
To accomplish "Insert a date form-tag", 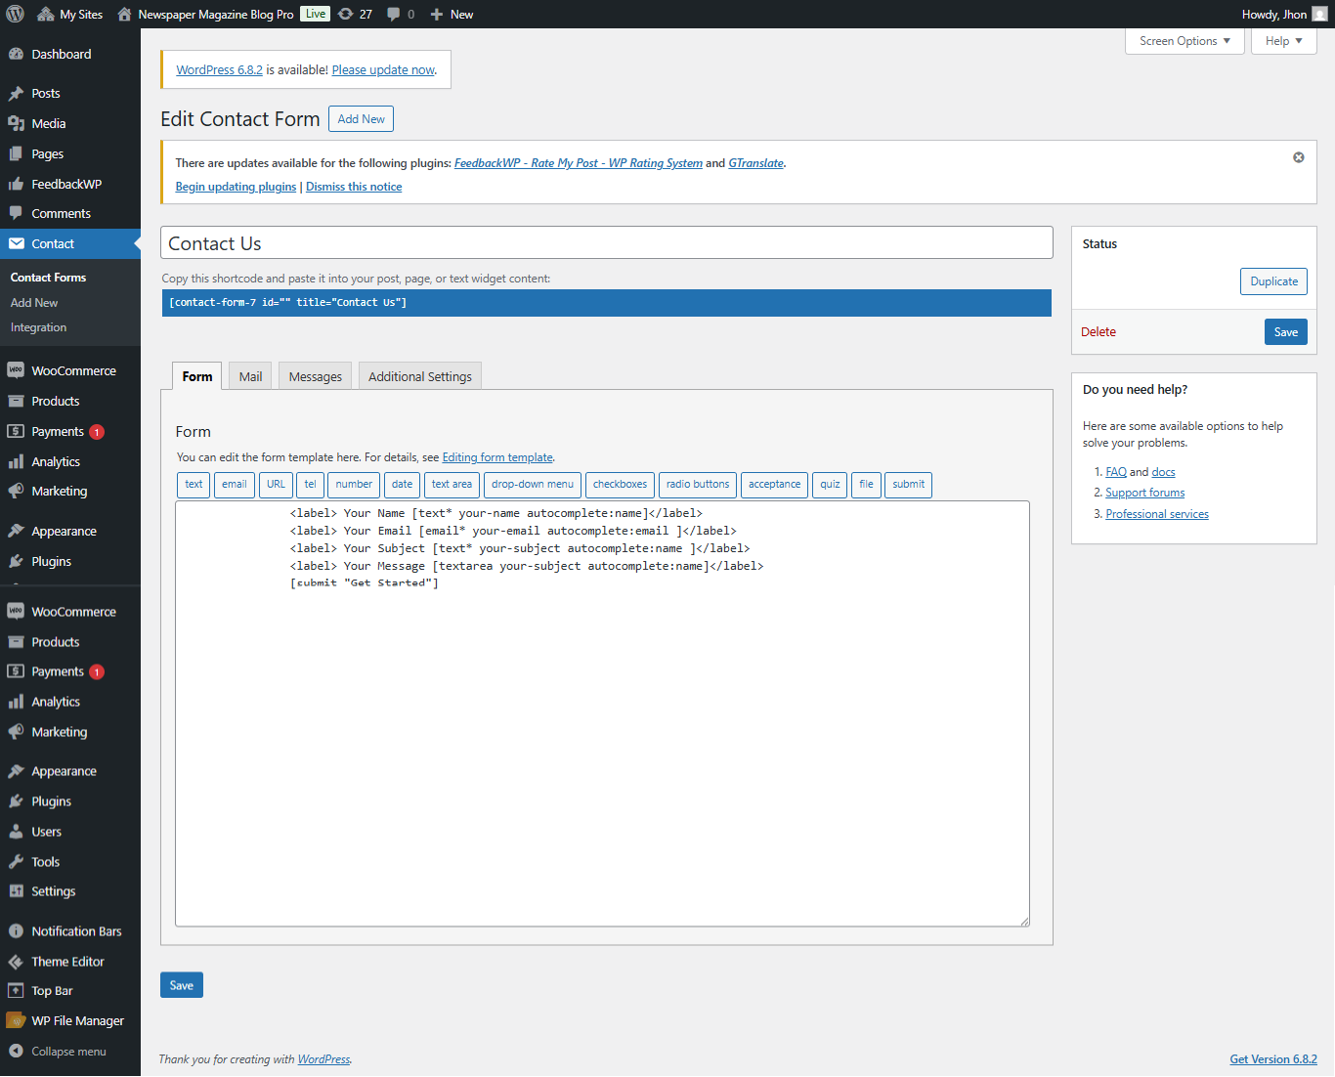I will pyautogui.click(x=403, y=485).
